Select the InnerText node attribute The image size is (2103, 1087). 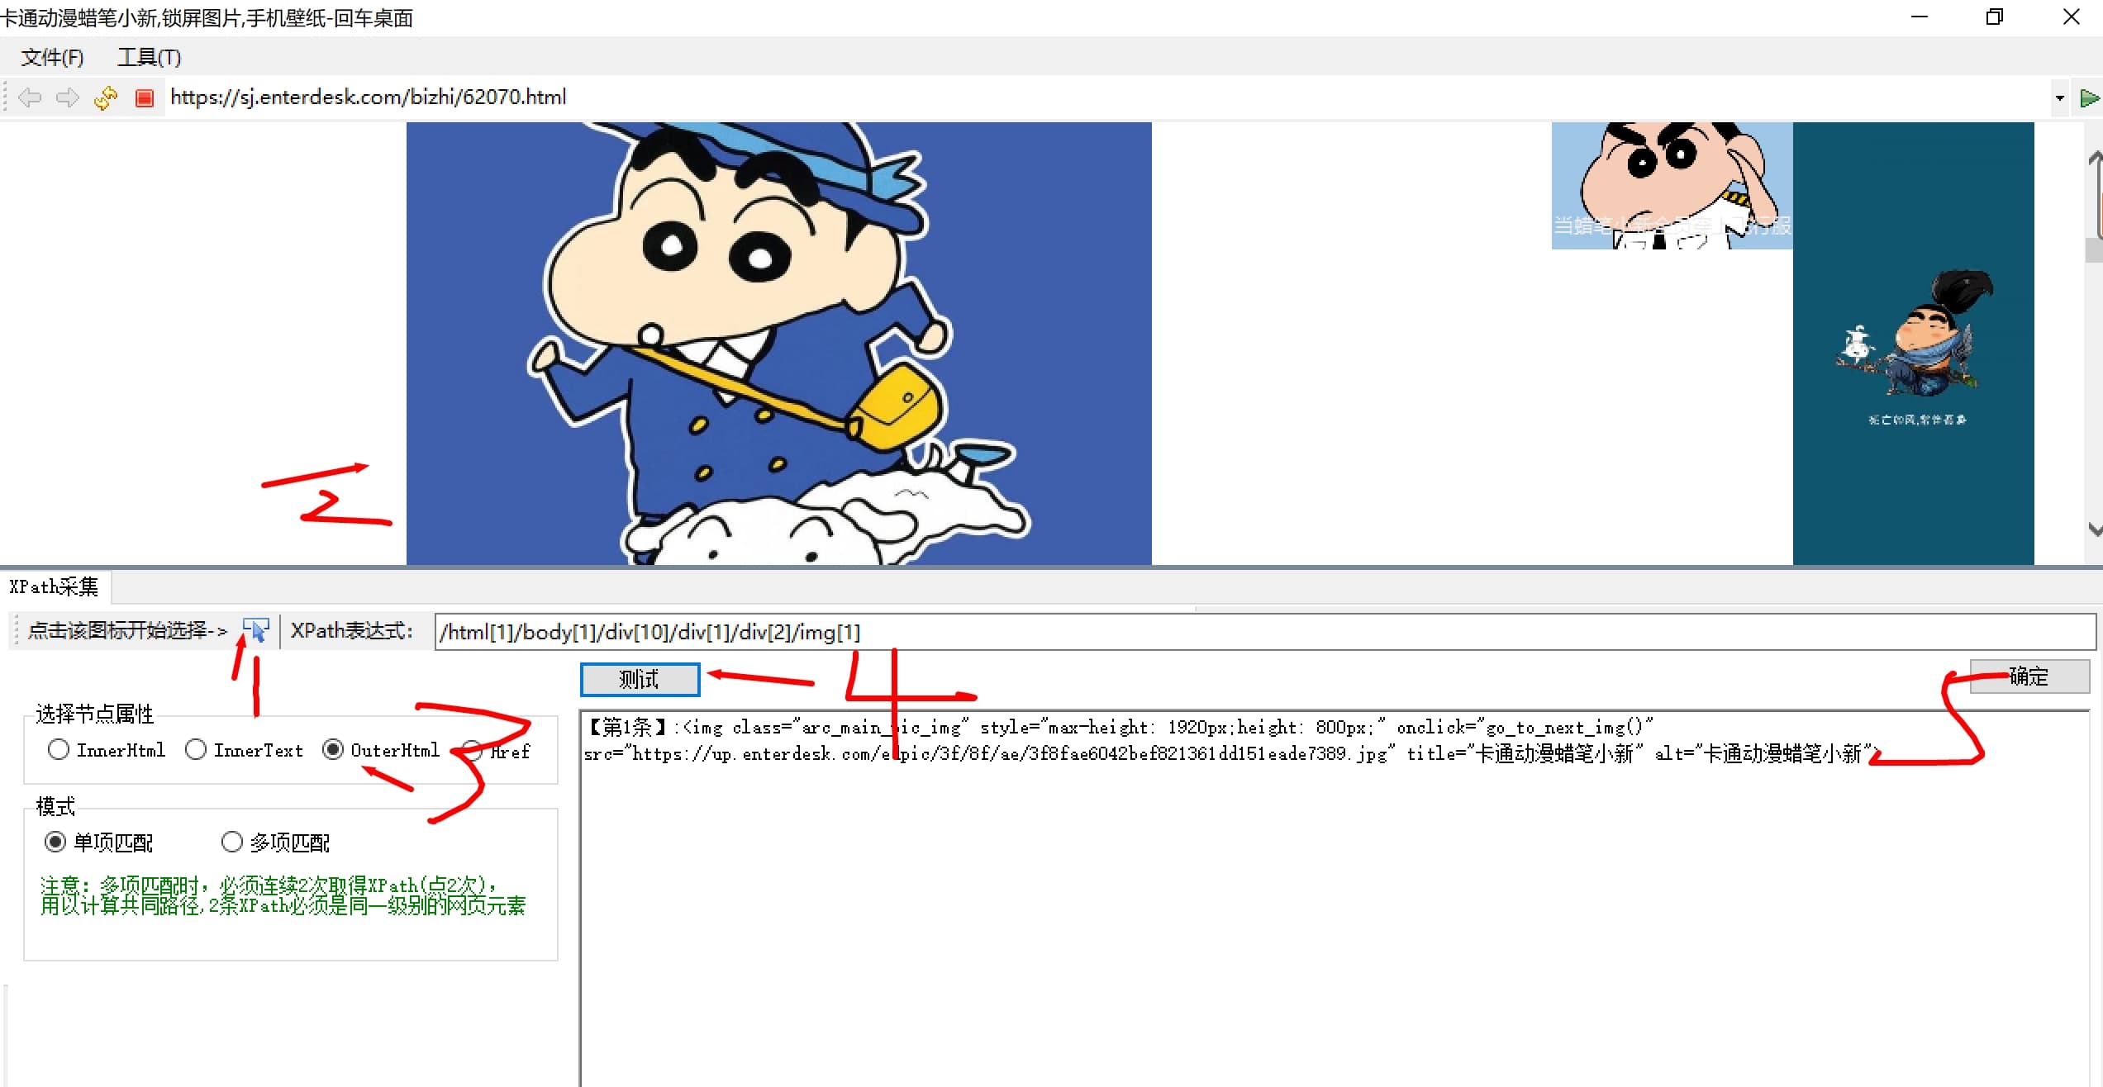click(x=196, y=750)
